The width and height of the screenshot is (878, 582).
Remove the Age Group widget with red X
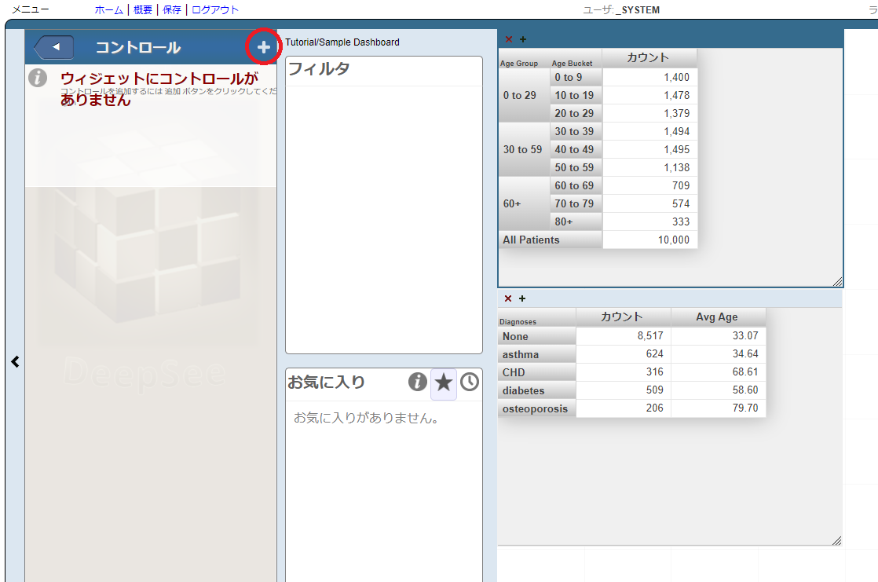[x=509, y=39]
